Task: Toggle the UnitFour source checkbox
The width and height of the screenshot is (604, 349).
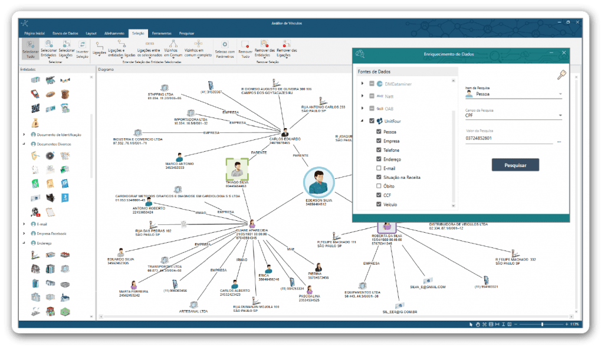Action: [372, 120]
